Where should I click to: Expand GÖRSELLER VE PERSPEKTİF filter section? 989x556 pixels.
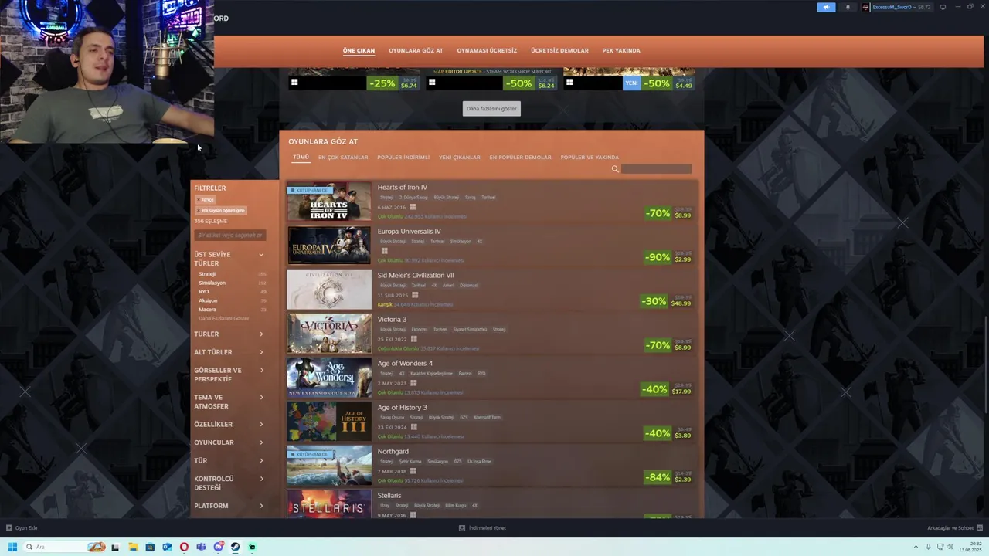229,375
